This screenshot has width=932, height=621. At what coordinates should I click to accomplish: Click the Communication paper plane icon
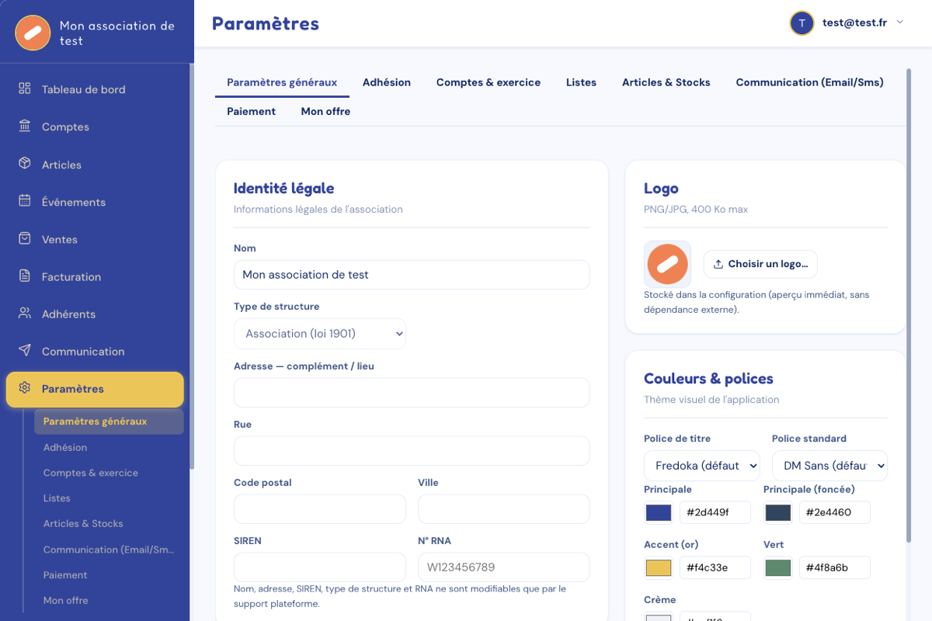[25, 351]
